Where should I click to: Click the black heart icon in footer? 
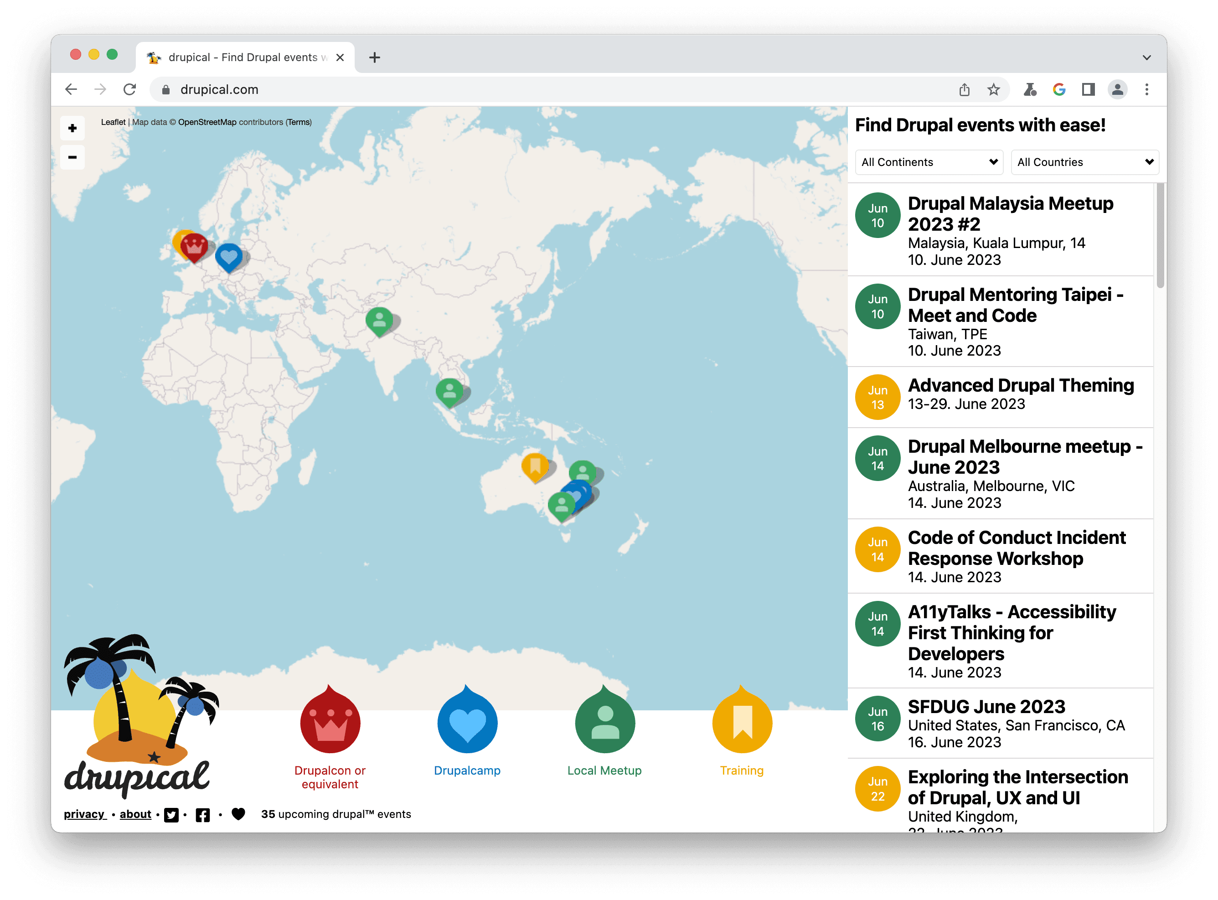(238, 814)
